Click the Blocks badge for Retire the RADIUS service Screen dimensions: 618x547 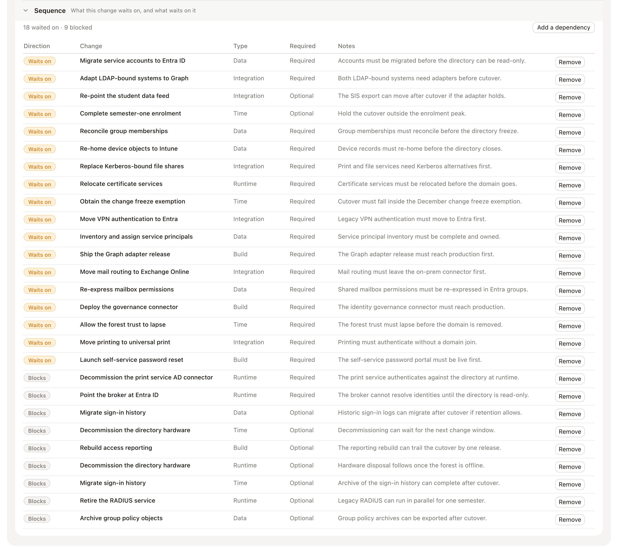click(37, 501)
